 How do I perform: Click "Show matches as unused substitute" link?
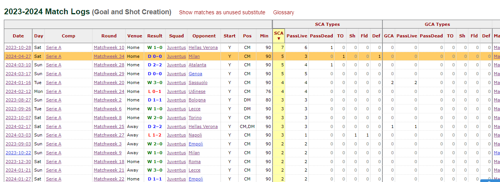[x=222, y=12]
